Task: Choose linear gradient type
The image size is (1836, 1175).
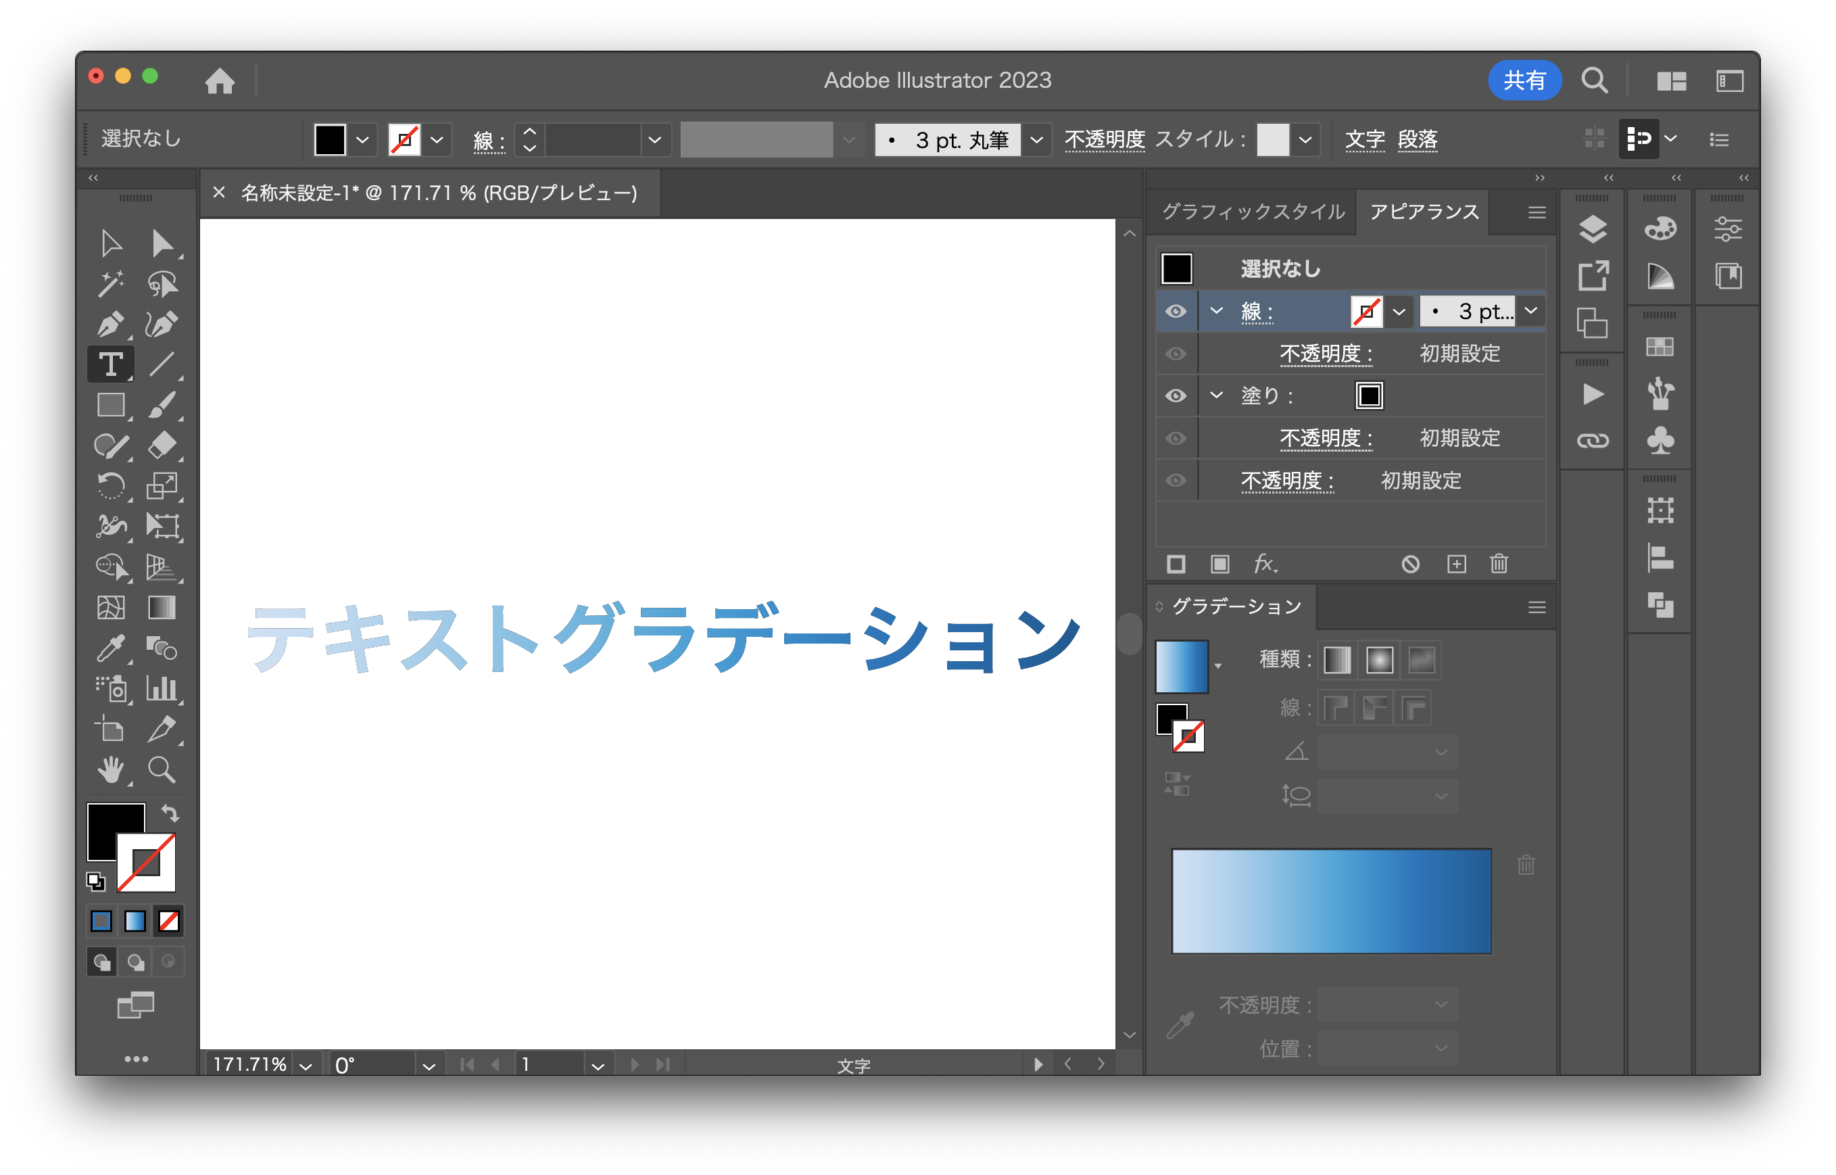Action: 1336,660
